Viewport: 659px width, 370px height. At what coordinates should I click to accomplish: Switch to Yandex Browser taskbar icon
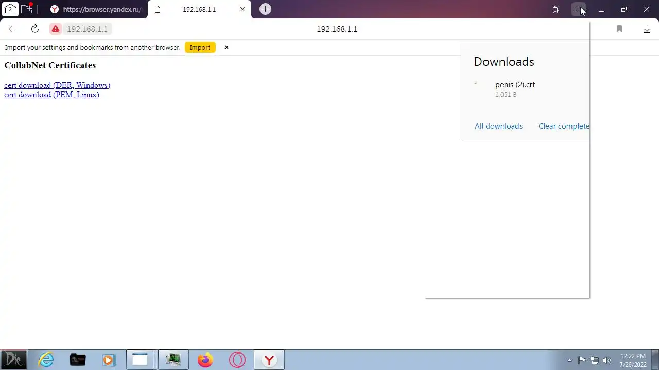269,360
